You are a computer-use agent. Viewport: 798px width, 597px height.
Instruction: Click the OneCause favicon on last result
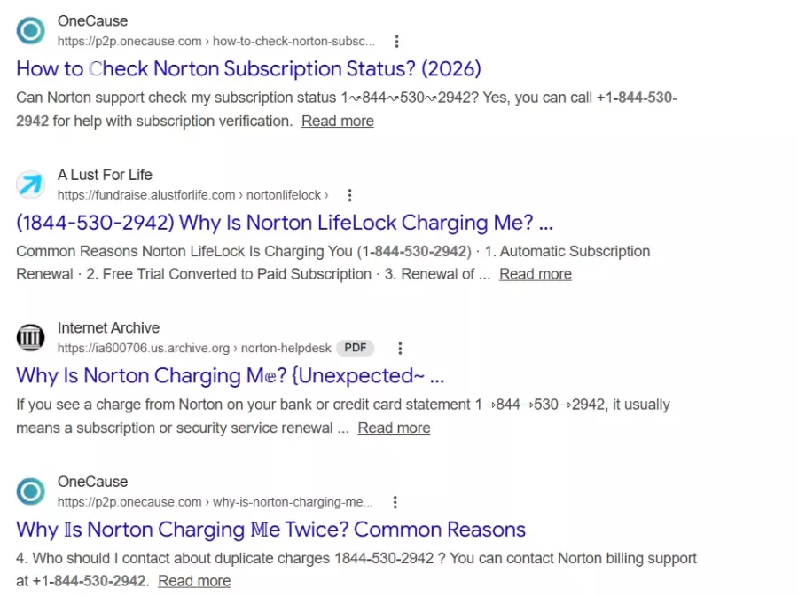(x=30, y=491)
